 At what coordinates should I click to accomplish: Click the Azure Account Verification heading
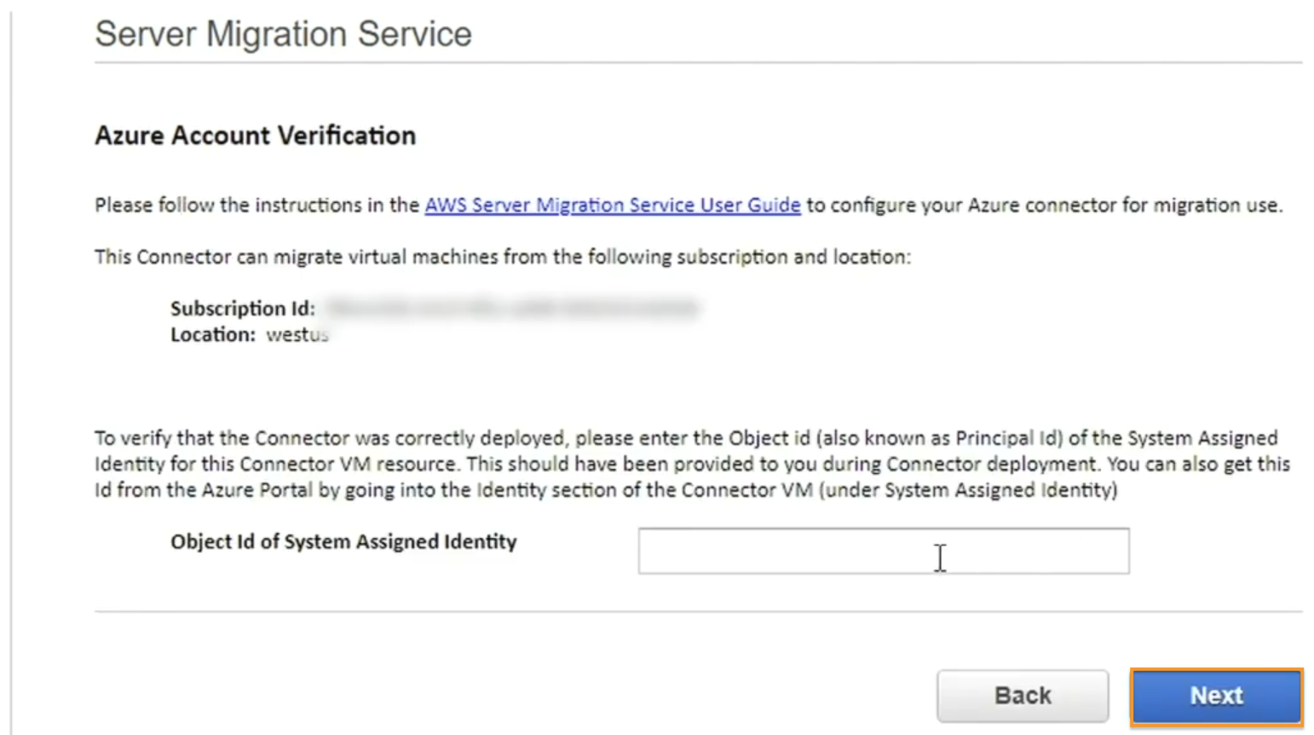[x=256, y=136]
